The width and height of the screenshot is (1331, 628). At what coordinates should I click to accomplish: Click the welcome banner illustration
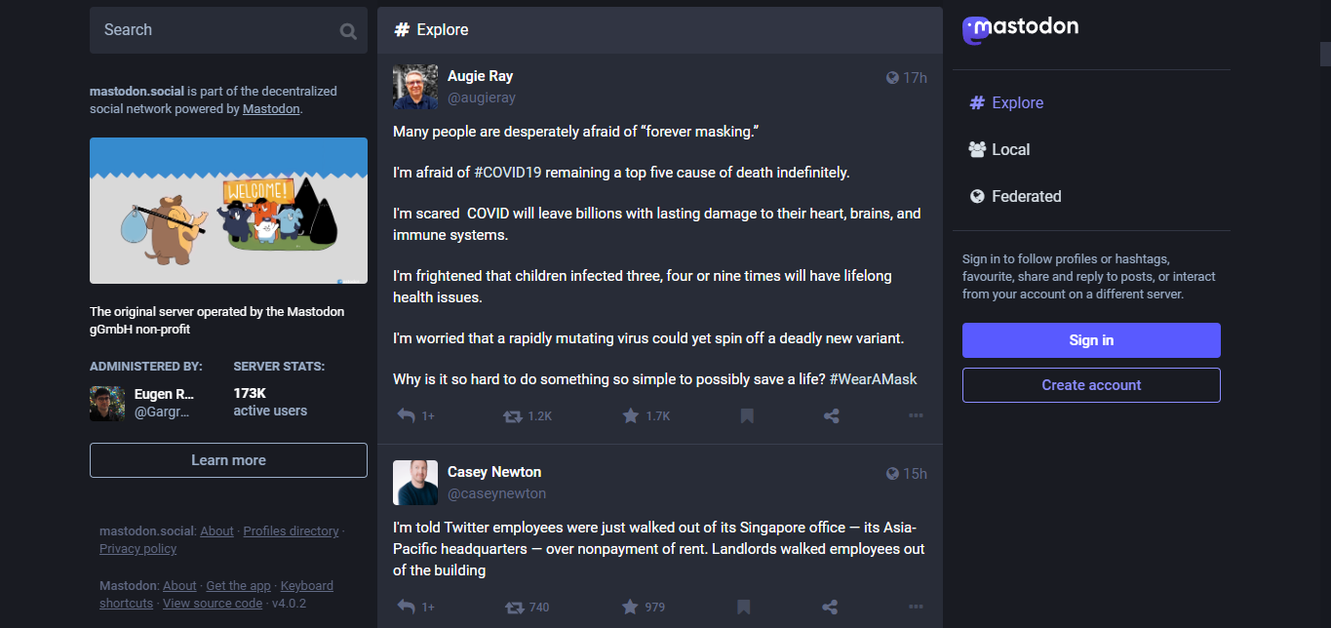click(228, 211)
